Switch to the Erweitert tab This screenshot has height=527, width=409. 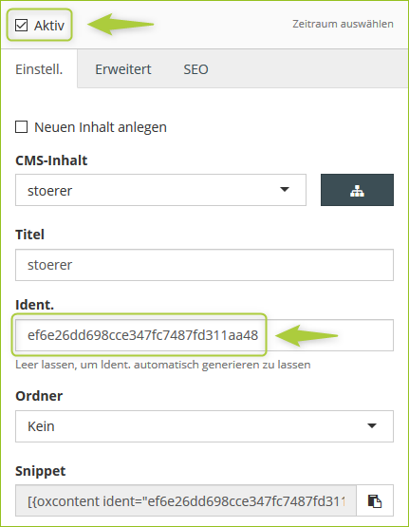point(123,69)
